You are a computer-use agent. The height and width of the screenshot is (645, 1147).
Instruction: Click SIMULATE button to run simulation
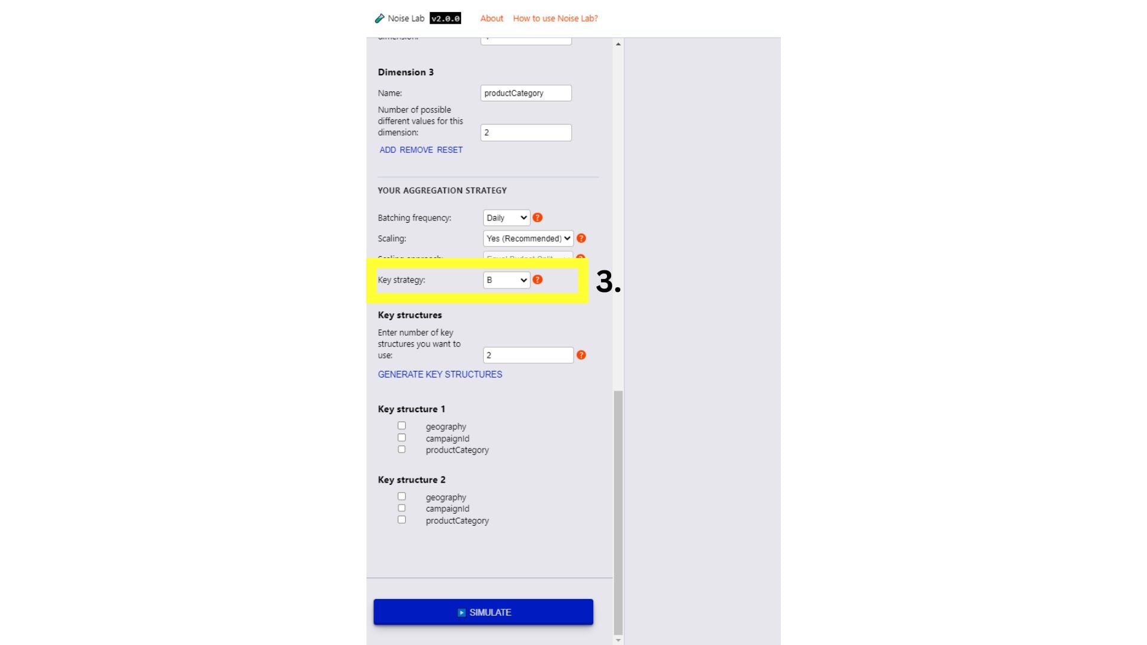(x=483, y=612)
